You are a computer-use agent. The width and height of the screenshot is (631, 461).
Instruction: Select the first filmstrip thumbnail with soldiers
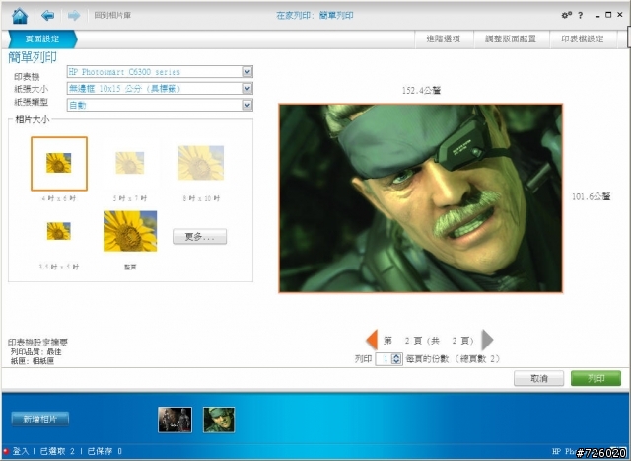[175, 420]
